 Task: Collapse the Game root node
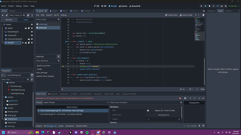click(x=2, y=24)
